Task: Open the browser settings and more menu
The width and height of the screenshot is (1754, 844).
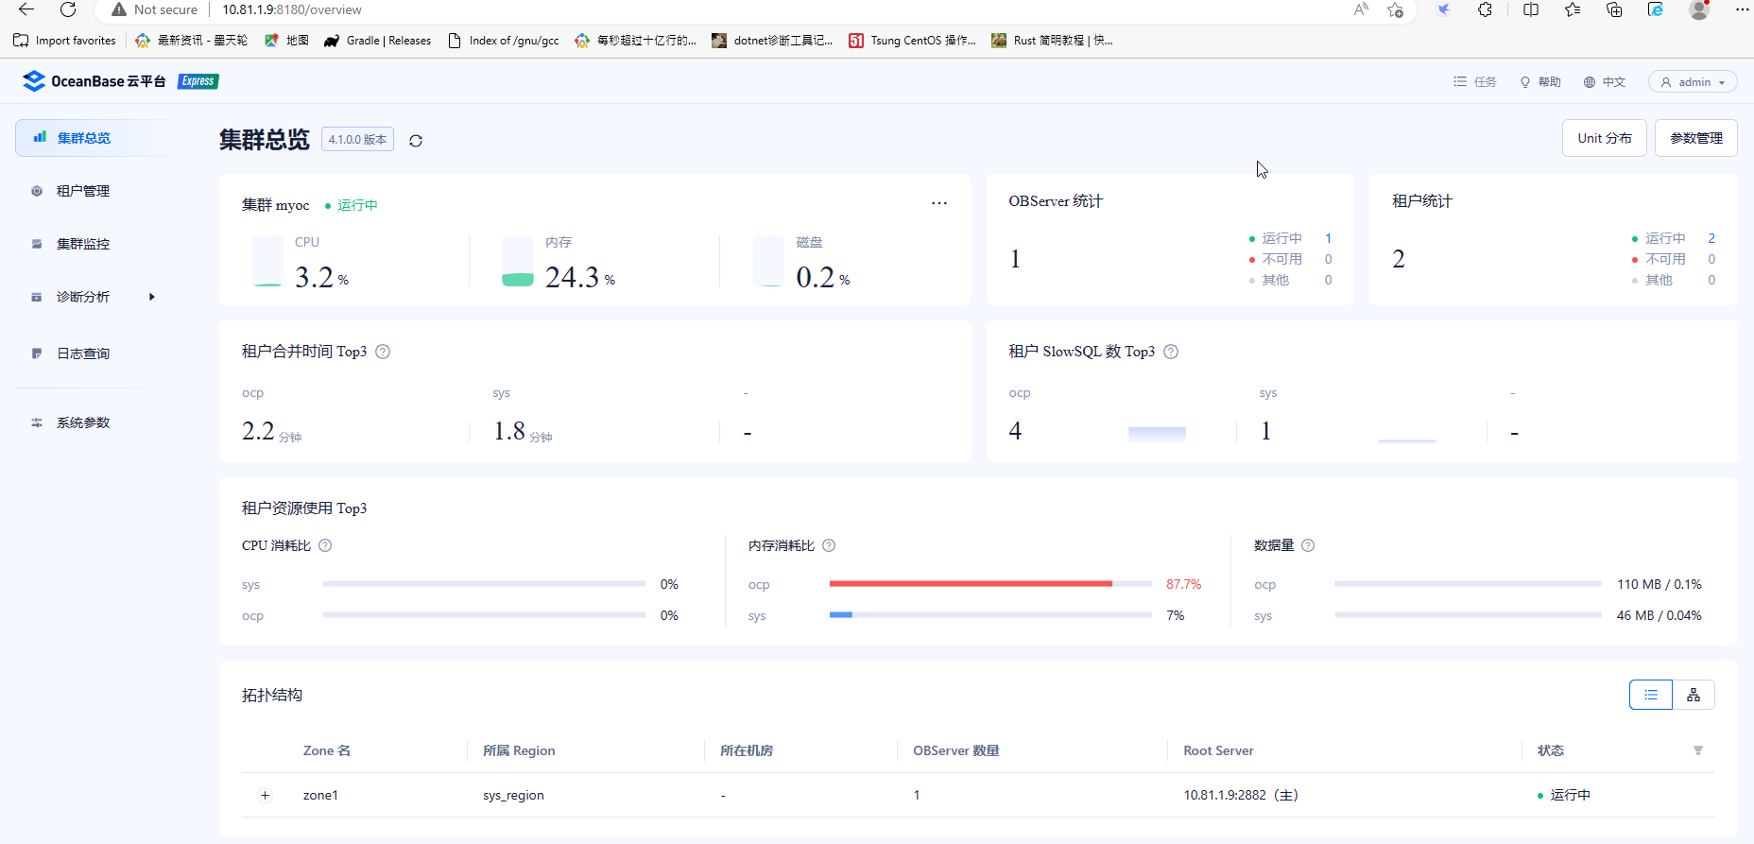Action: pyautogui.click(x=1742, y=9)
